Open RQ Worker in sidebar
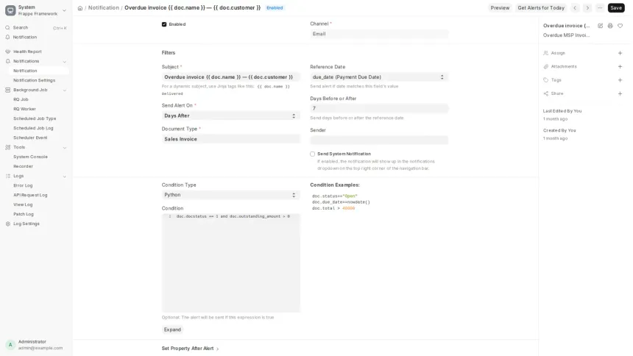The image size is (633, 356). [x=24, y=109]
